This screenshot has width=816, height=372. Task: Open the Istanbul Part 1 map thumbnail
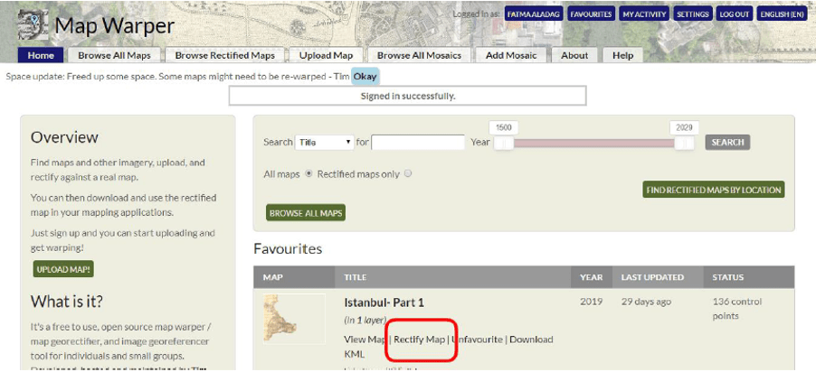click(294, 318)
